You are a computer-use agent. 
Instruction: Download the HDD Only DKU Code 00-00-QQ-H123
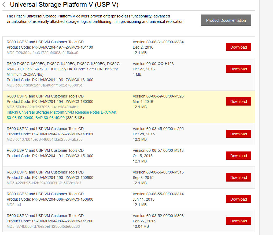tap(238, 69)
